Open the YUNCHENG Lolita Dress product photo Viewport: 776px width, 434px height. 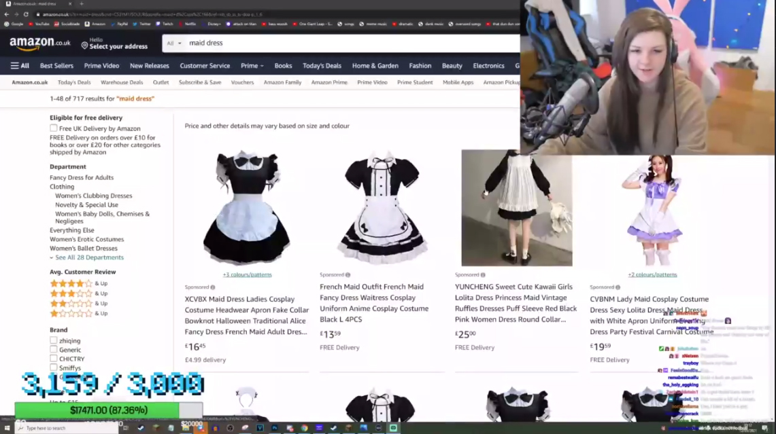[517, 208]
